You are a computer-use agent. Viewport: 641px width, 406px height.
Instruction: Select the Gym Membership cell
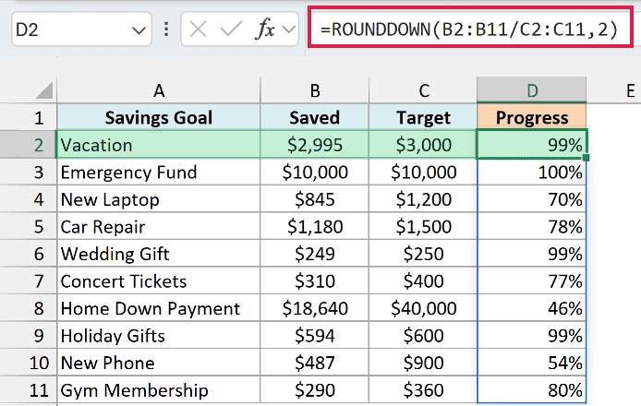coord(159,390)
